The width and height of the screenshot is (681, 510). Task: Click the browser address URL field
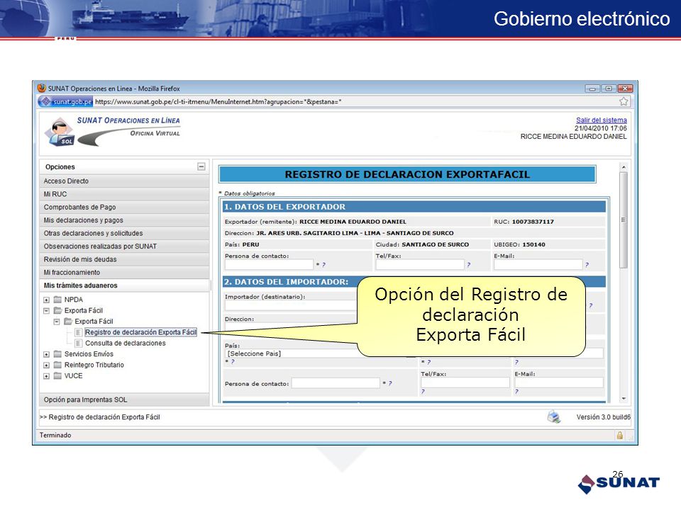coord(355,101)
